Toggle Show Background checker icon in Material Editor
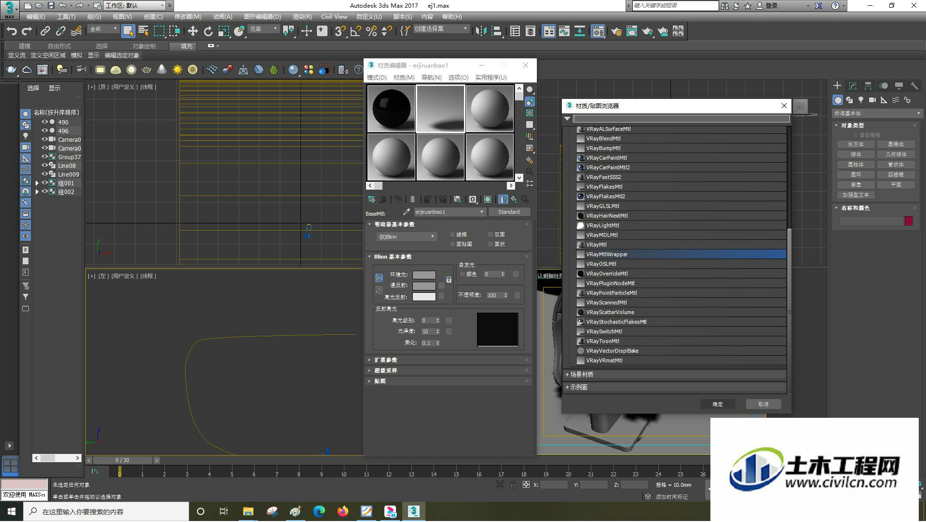Viewport: 926px width, 522px height. [530, 113]
